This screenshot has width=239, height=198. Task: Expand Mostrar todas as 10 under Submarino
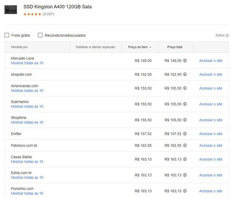pyautogui.click(x=27, y=106)
